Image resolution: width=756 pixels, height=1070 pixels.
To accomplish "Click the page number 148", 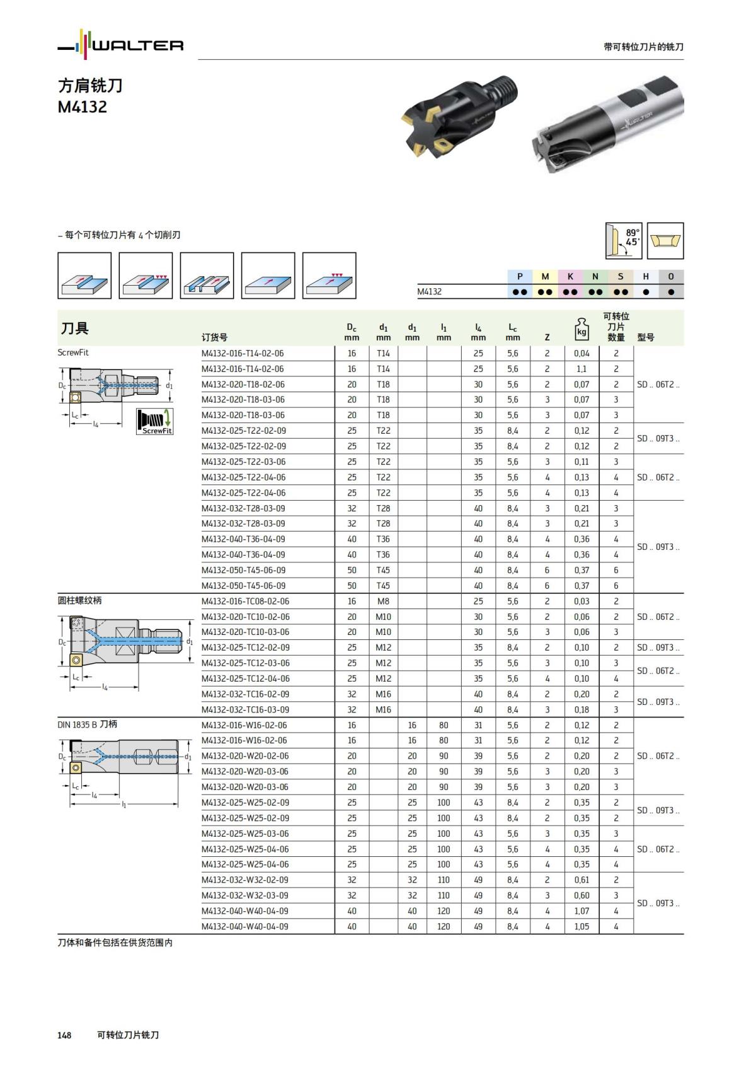I will point(64,1035).
